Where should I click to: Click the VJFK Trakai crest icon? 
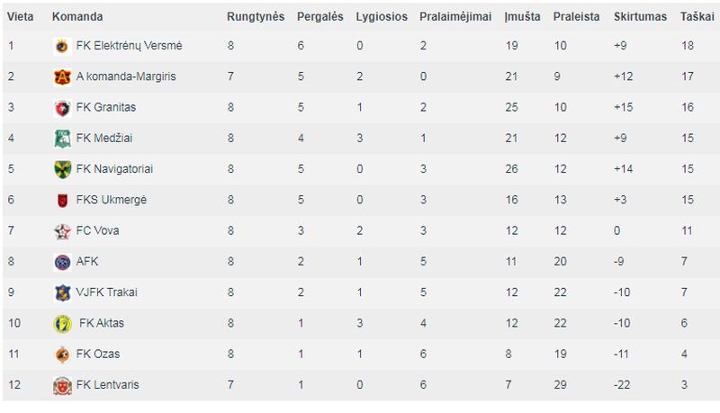(x=62, y=292)
